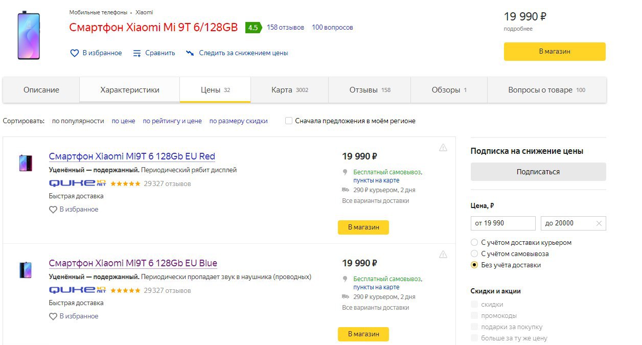642x345 pixels.
Task: Click the 'Мобильные телефоны' breadcrumb
Action: [98, 12]
